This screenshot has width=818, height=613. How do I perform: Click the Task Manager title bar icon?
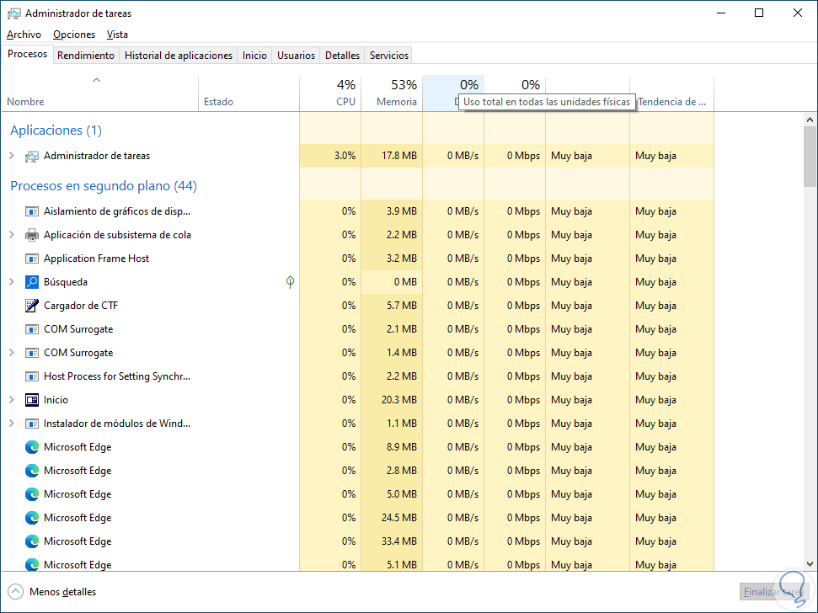click(14, 13)
